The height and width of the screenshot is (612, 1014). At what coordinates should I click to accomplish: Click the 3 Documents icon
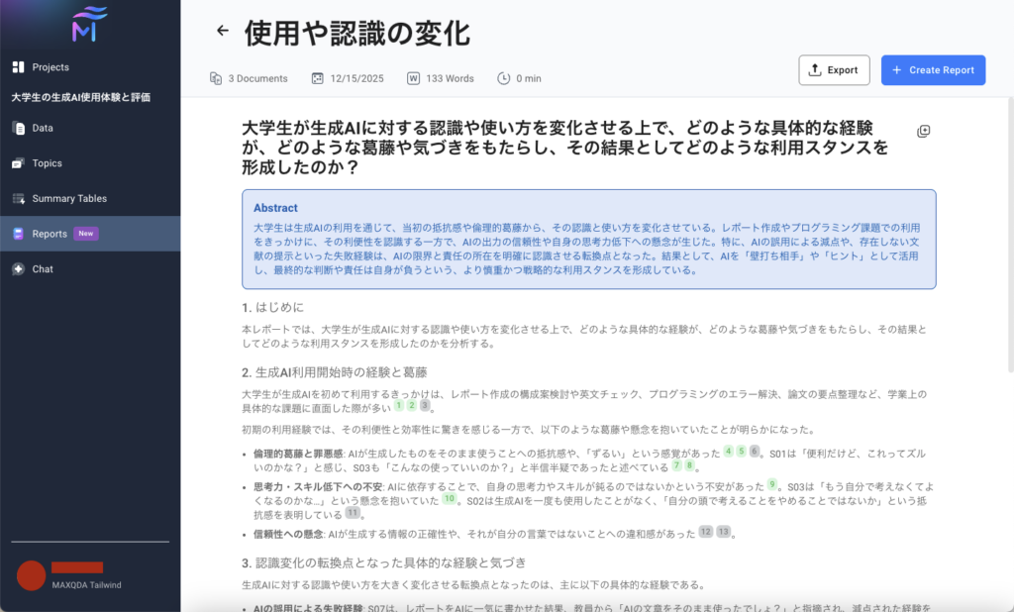click(x=216, y=78)
